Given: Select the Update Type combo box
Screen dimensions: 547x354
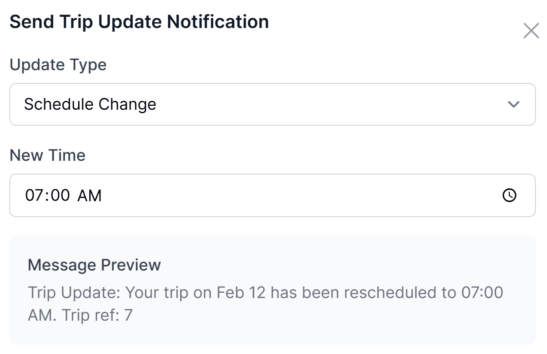Looking at the screenshot, I should pos(273,104).
